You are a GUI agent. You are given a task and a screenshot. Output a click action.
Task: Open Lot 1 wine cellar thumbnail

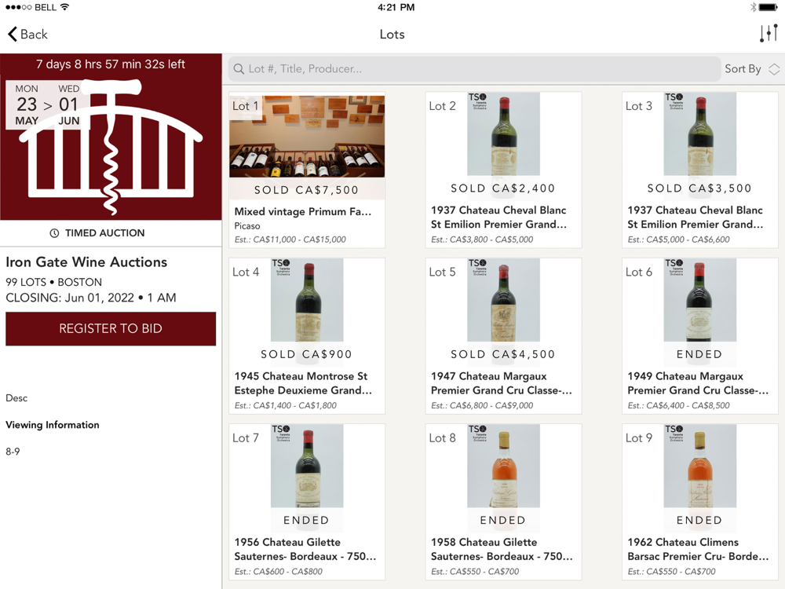pyautogui.click(x=307, y=137)
